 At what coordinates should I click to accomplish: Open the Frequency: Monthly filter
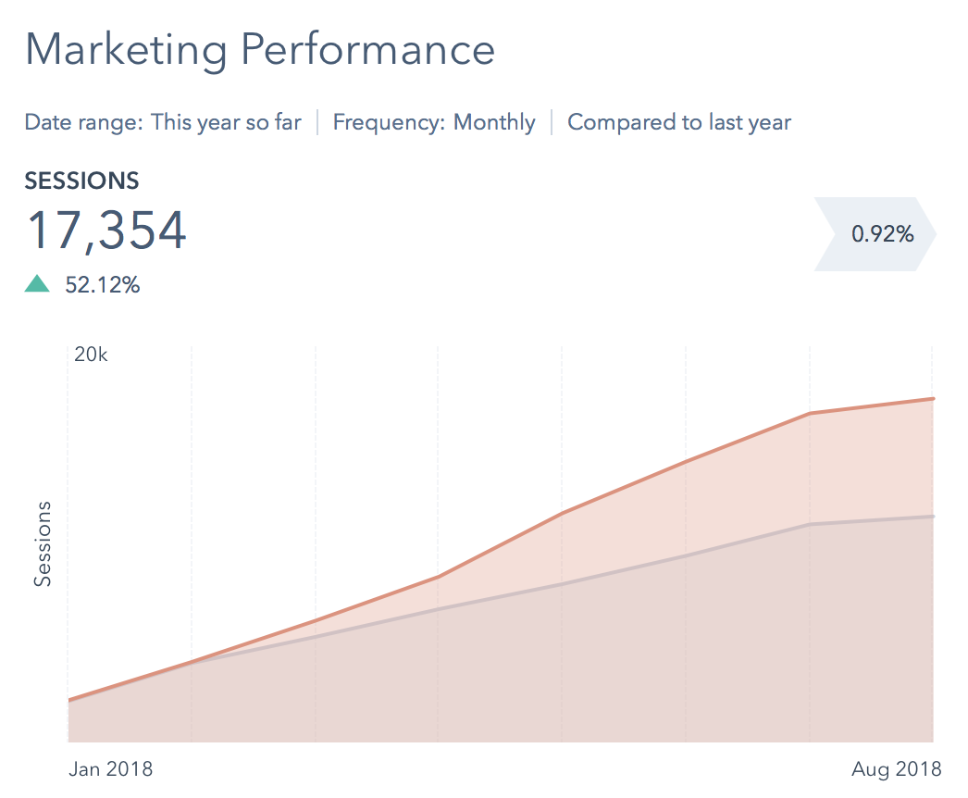[434, 122]
